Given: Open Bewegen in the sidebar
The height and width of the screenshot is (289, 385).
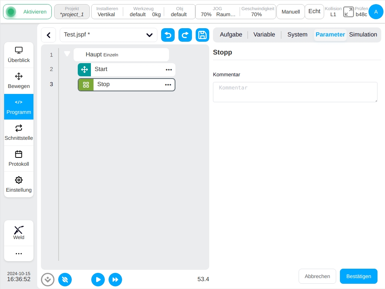Looking at the screenshot, I should tap(19, 81).
